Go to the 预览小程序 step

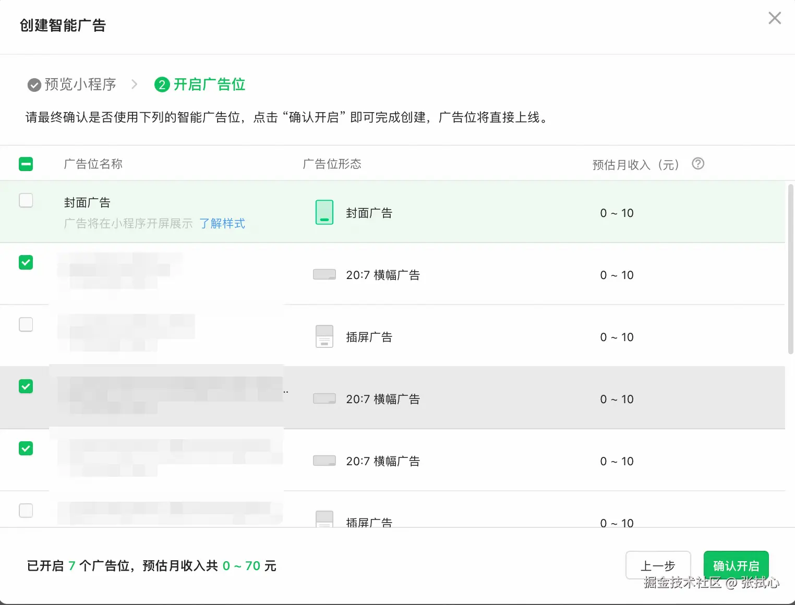point(80,84)
